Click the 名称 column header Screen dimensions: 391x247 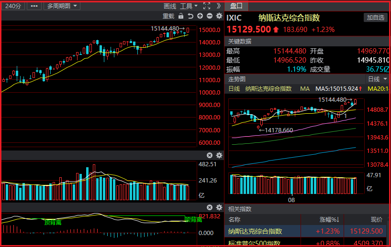click(235, 220)
